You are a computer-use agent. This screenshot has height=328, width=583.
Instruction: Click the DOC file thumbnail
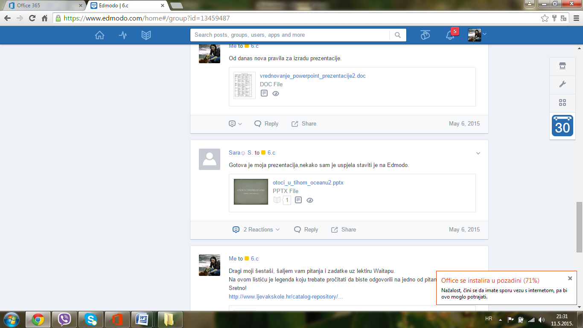[x=245, y=85]
